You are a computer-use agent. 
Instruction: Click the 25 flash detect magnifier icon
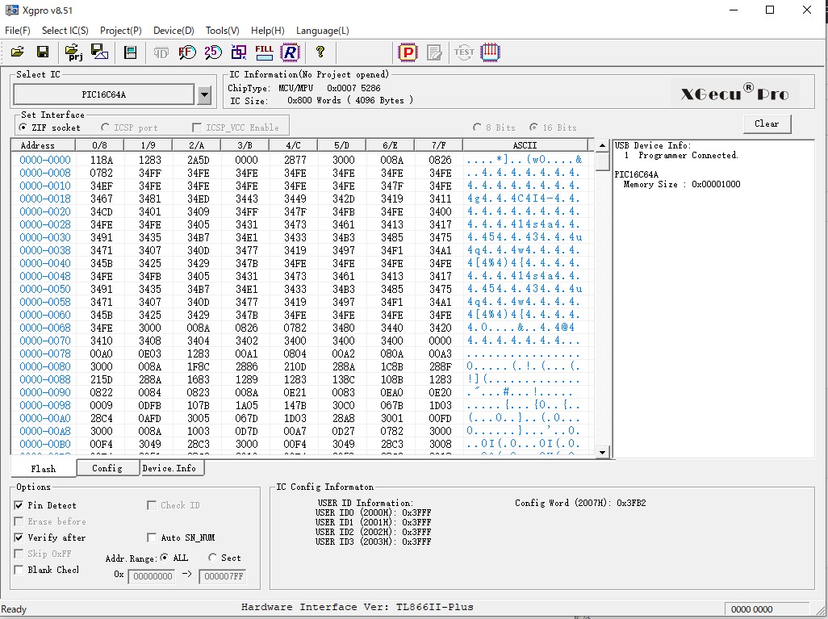[213, 52]
